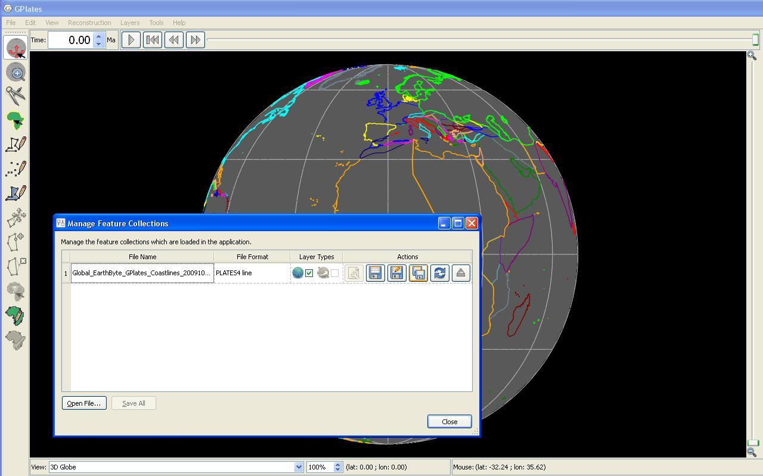
Task: Save the coastlines file with Save icon
Action: [x=375, y=273]
